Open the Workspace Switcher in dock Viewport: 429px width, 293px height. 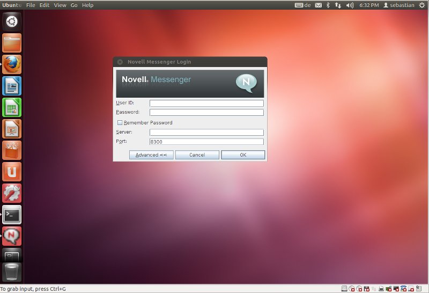(x=12, y=255)
